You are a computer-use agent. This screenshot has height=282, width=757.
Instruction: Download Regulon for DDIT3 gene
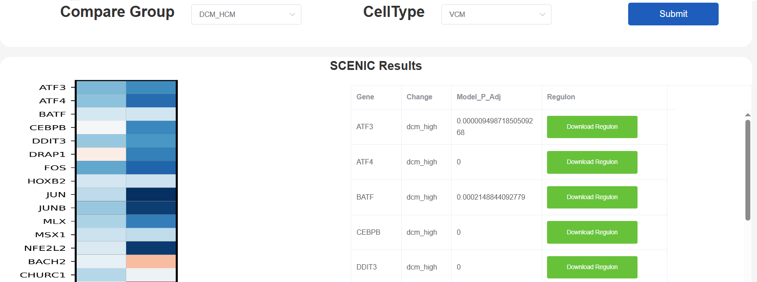(592, 267)
